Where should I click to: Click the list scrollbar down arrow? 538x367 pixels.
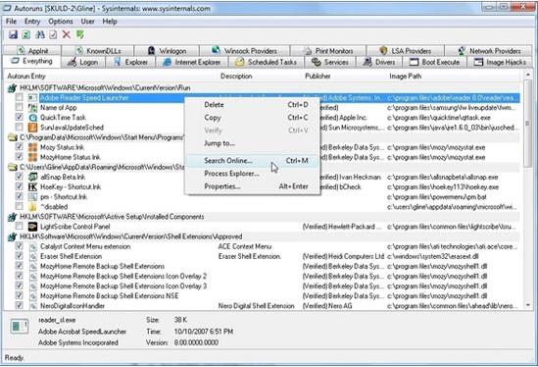[528, 305]
